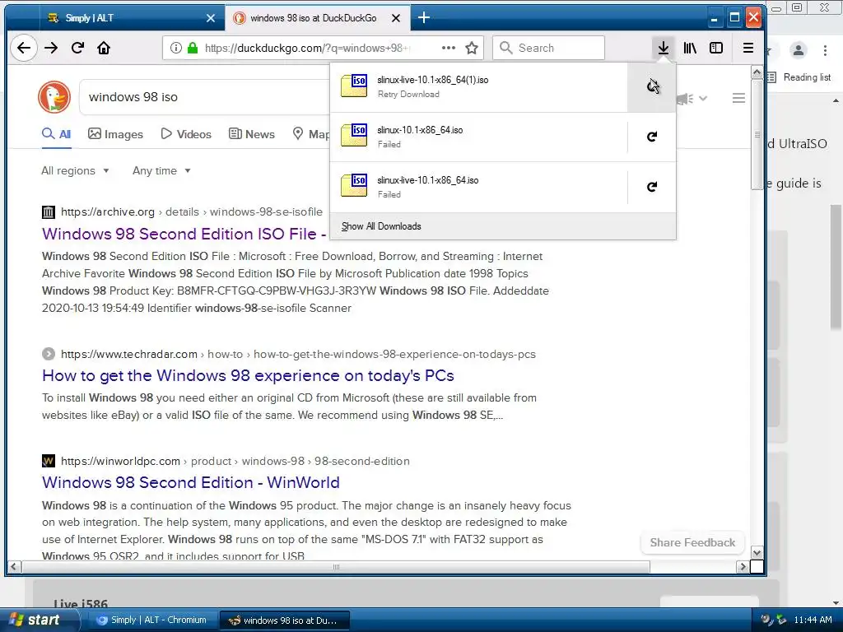Click the vertical scrollbar up arrow
The height and width of the screenshot is (632, 843).
click(x=757, y=72)
